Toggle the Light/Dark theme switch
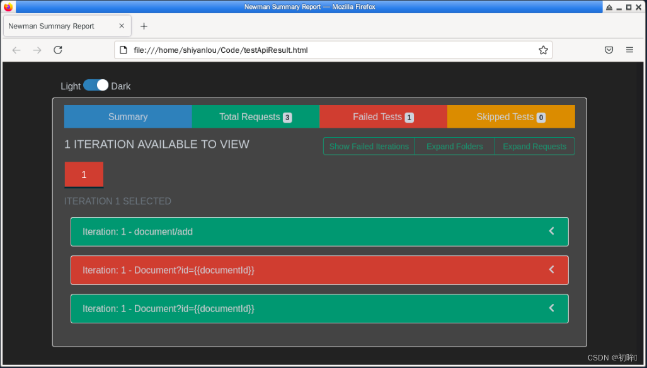647x368 pixels. pyautogui.click(x=96, y=85)
